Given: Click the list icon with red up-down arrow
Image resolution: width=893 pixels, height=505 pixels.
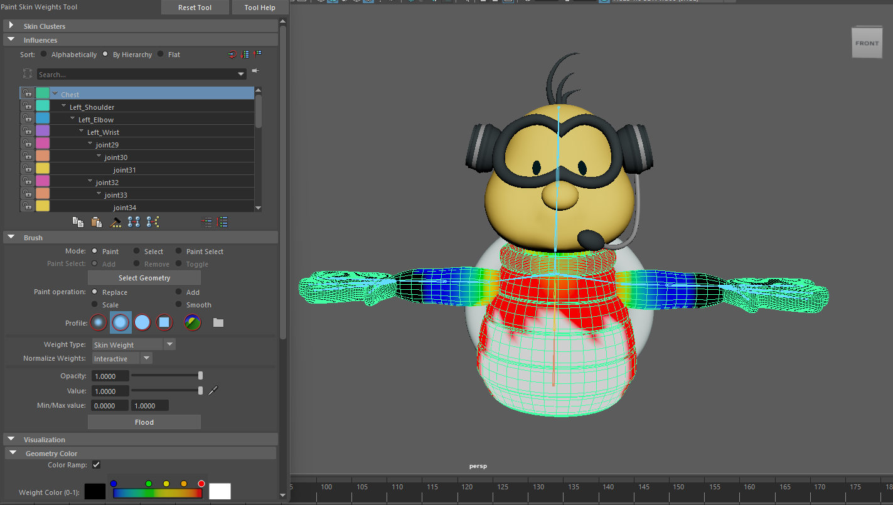Looking at the screenshot, I should coord(223,221).
